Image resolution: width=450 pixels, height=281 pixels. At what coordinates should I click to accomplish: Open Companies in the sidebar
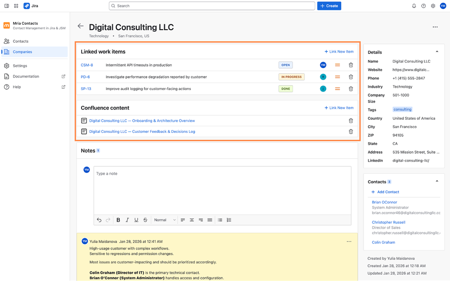click(34, 52)
